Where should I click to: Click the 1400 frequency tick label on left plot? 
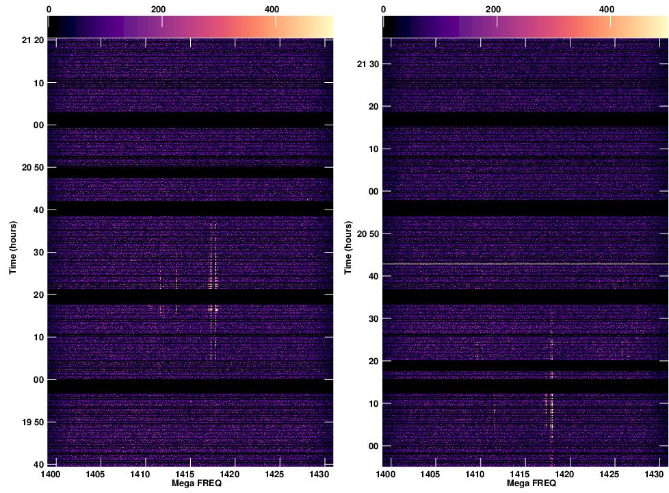pyautogui.click(x=50, y=474)
